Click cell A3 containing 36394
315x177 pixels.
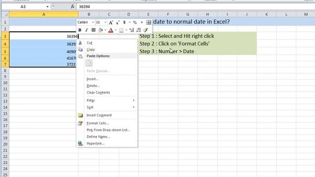tap(44, 36)
